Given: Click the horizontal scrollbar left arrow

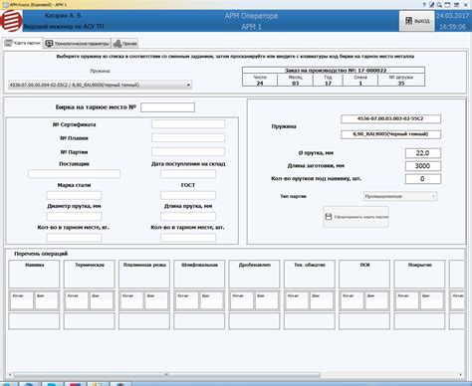Looking at the screenshot, I should pyautogui.click(x=10, y=375).
